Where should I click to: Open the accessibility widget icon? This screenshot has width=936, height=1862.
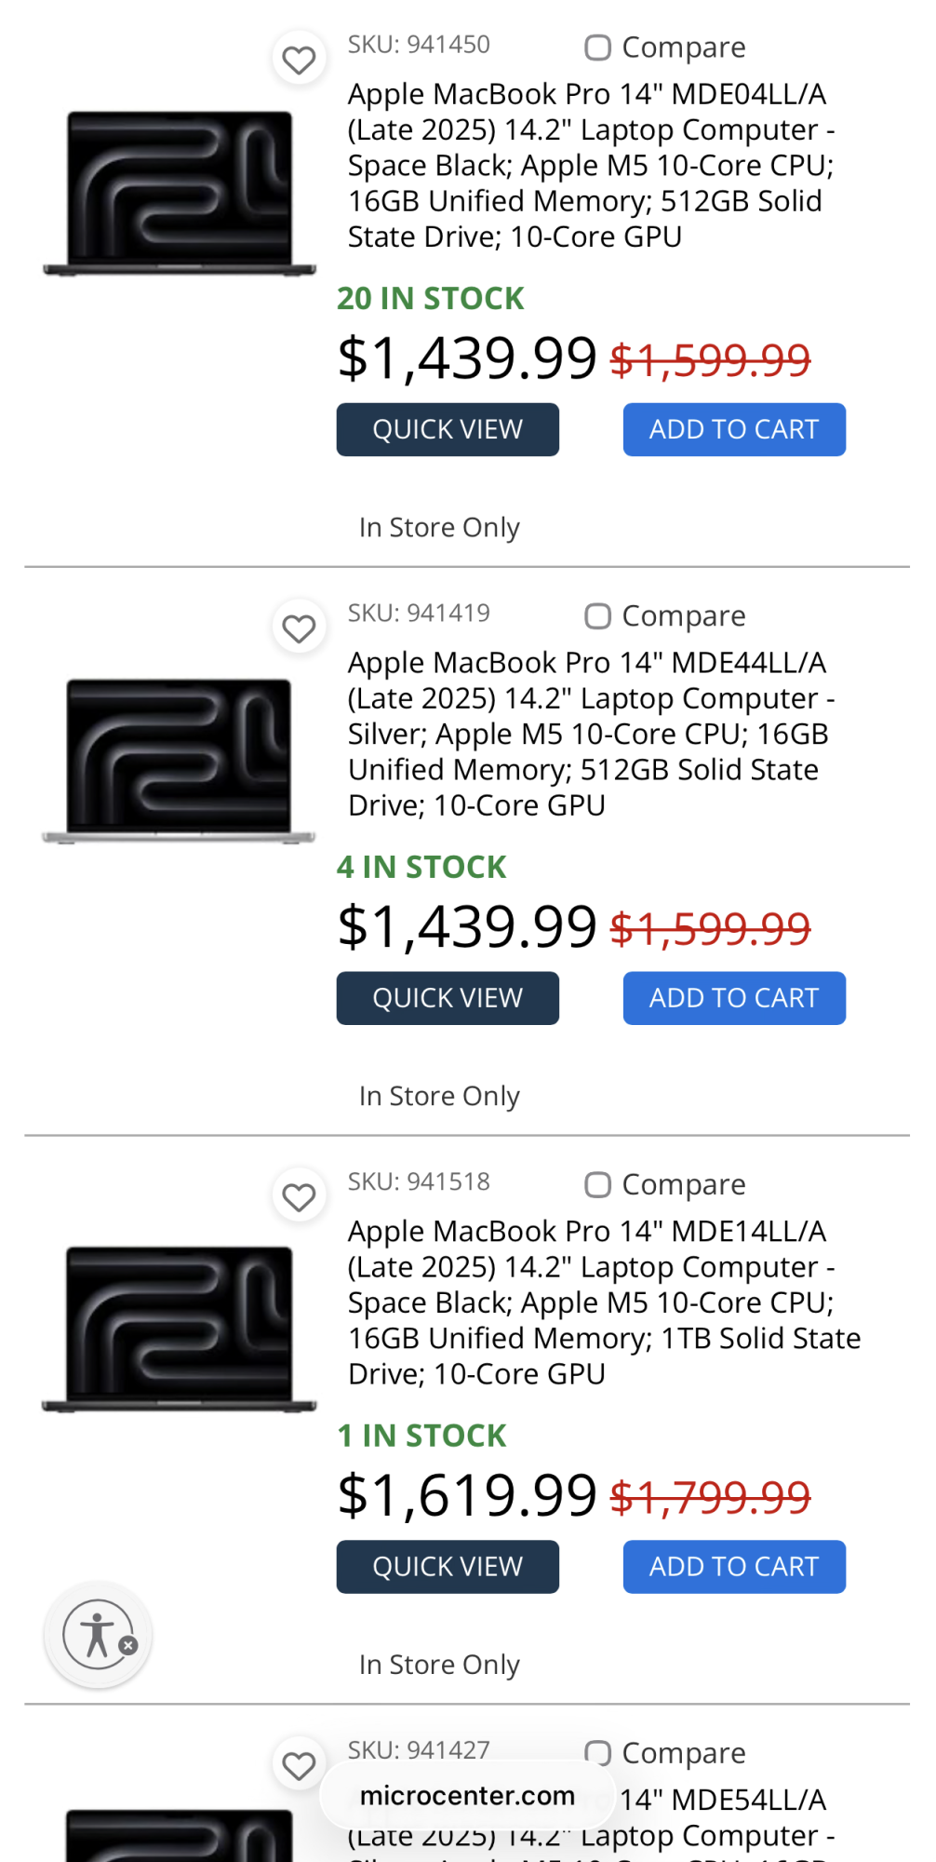tap(95, 1634)
